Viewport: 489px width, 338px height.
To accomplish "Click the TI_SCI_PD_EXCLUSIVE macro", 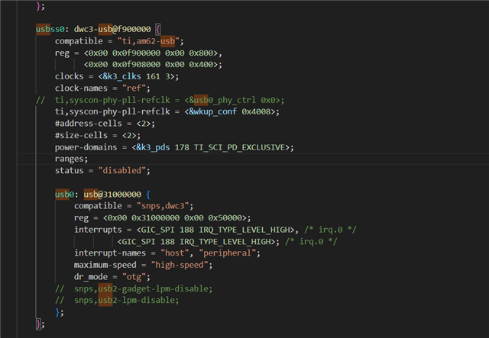I will coord(239,147).
